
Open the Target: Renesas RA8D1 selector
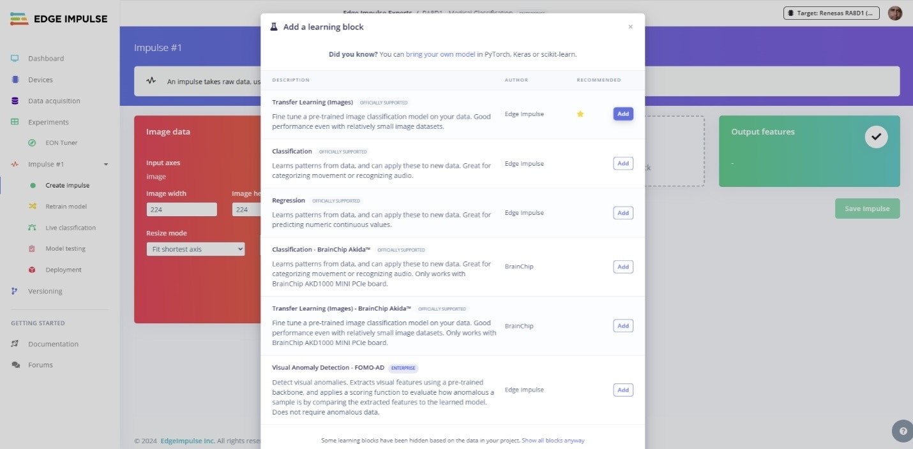coord(831,13)
